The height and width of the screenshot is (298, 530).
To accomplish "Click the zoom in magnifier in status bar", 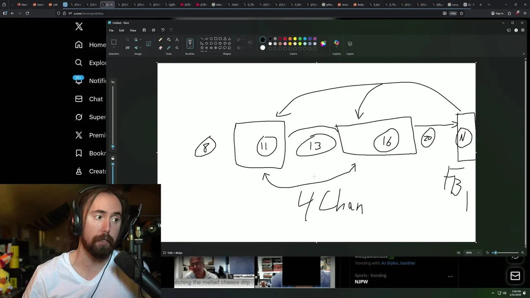I will pos(522,252).
